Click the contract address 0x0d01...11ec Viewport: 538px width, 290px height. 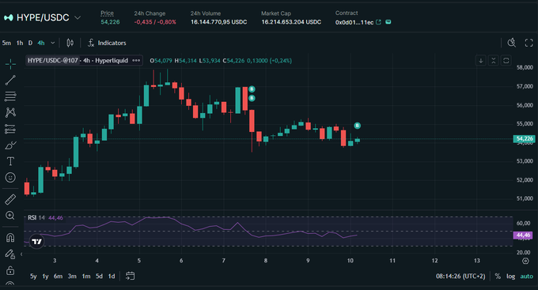tap(354, 22)
